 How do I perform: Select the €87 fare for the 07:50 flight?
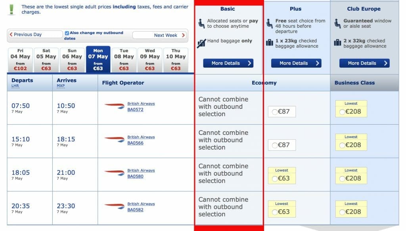[x=282, y=112]
